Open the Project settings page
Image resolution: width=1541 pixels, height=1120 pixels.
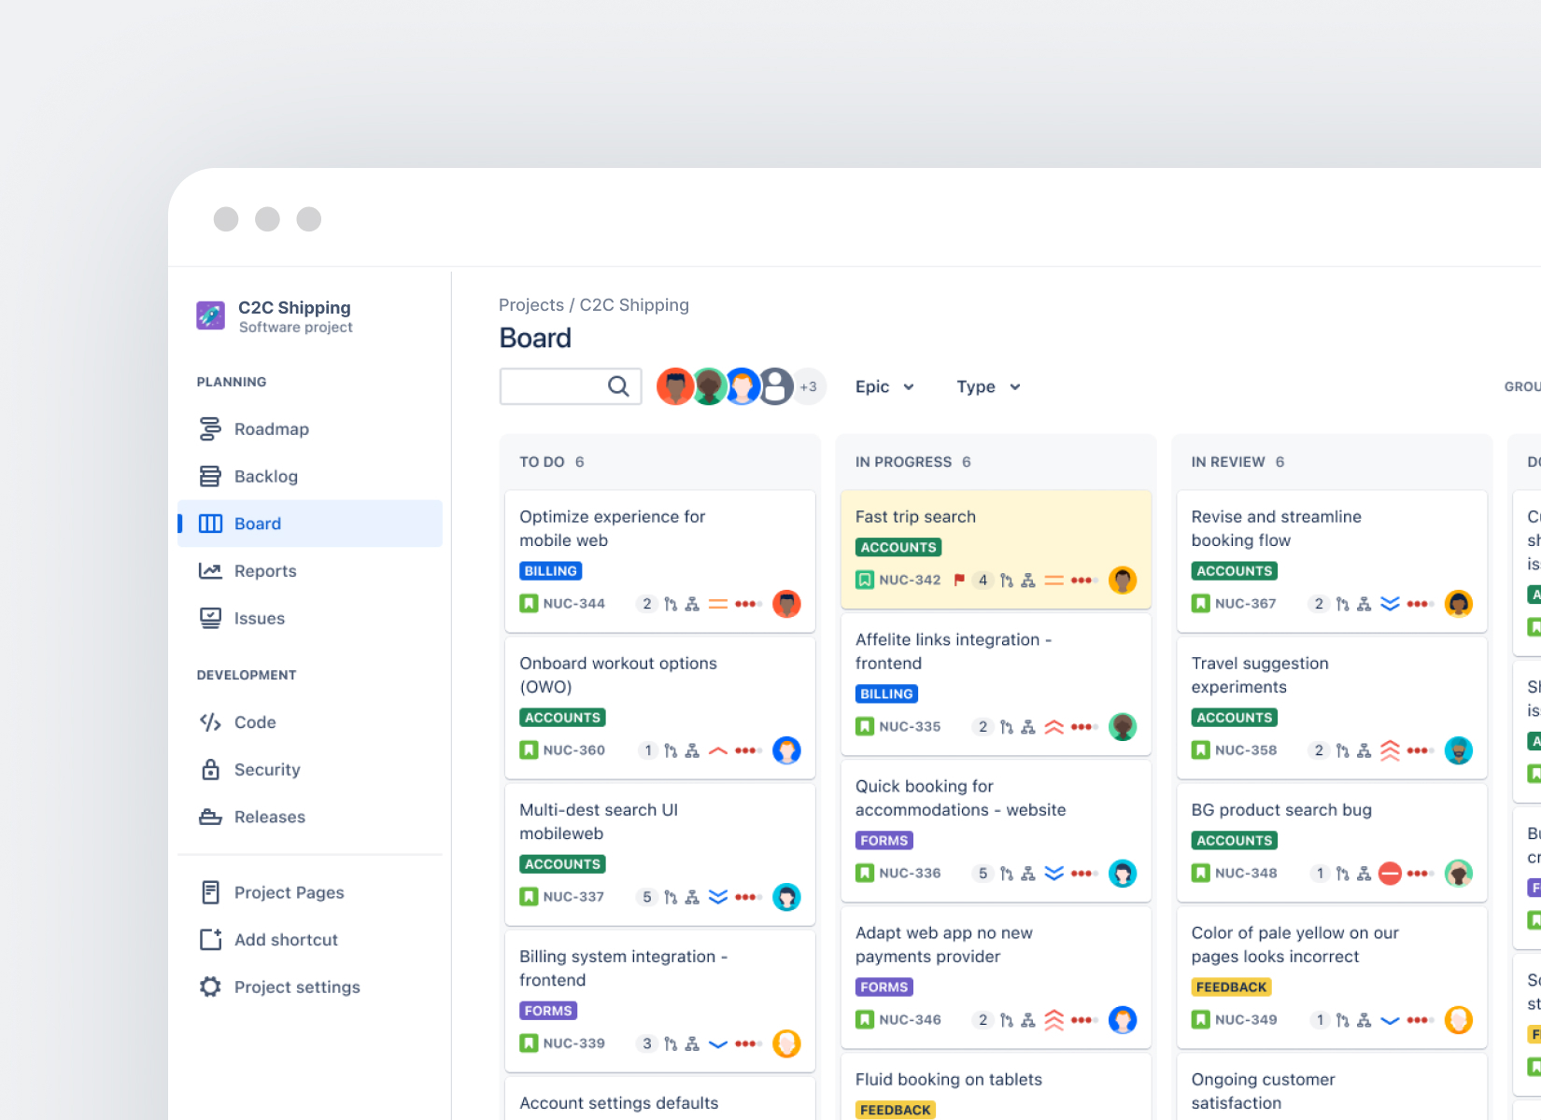pyautogui.click(x=296, y=987)
